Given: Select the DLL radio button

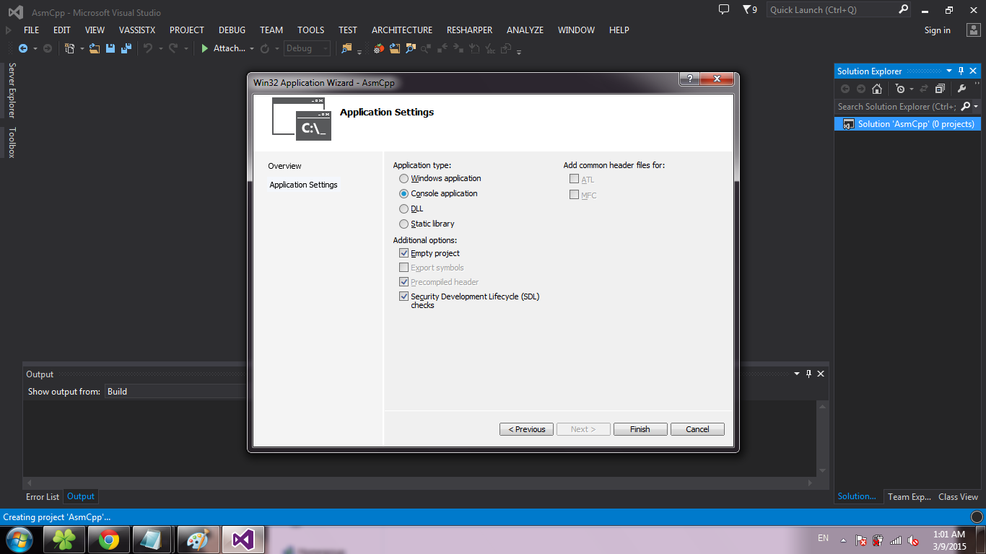Looking at the screenshot, I should (x=403, y=208).
